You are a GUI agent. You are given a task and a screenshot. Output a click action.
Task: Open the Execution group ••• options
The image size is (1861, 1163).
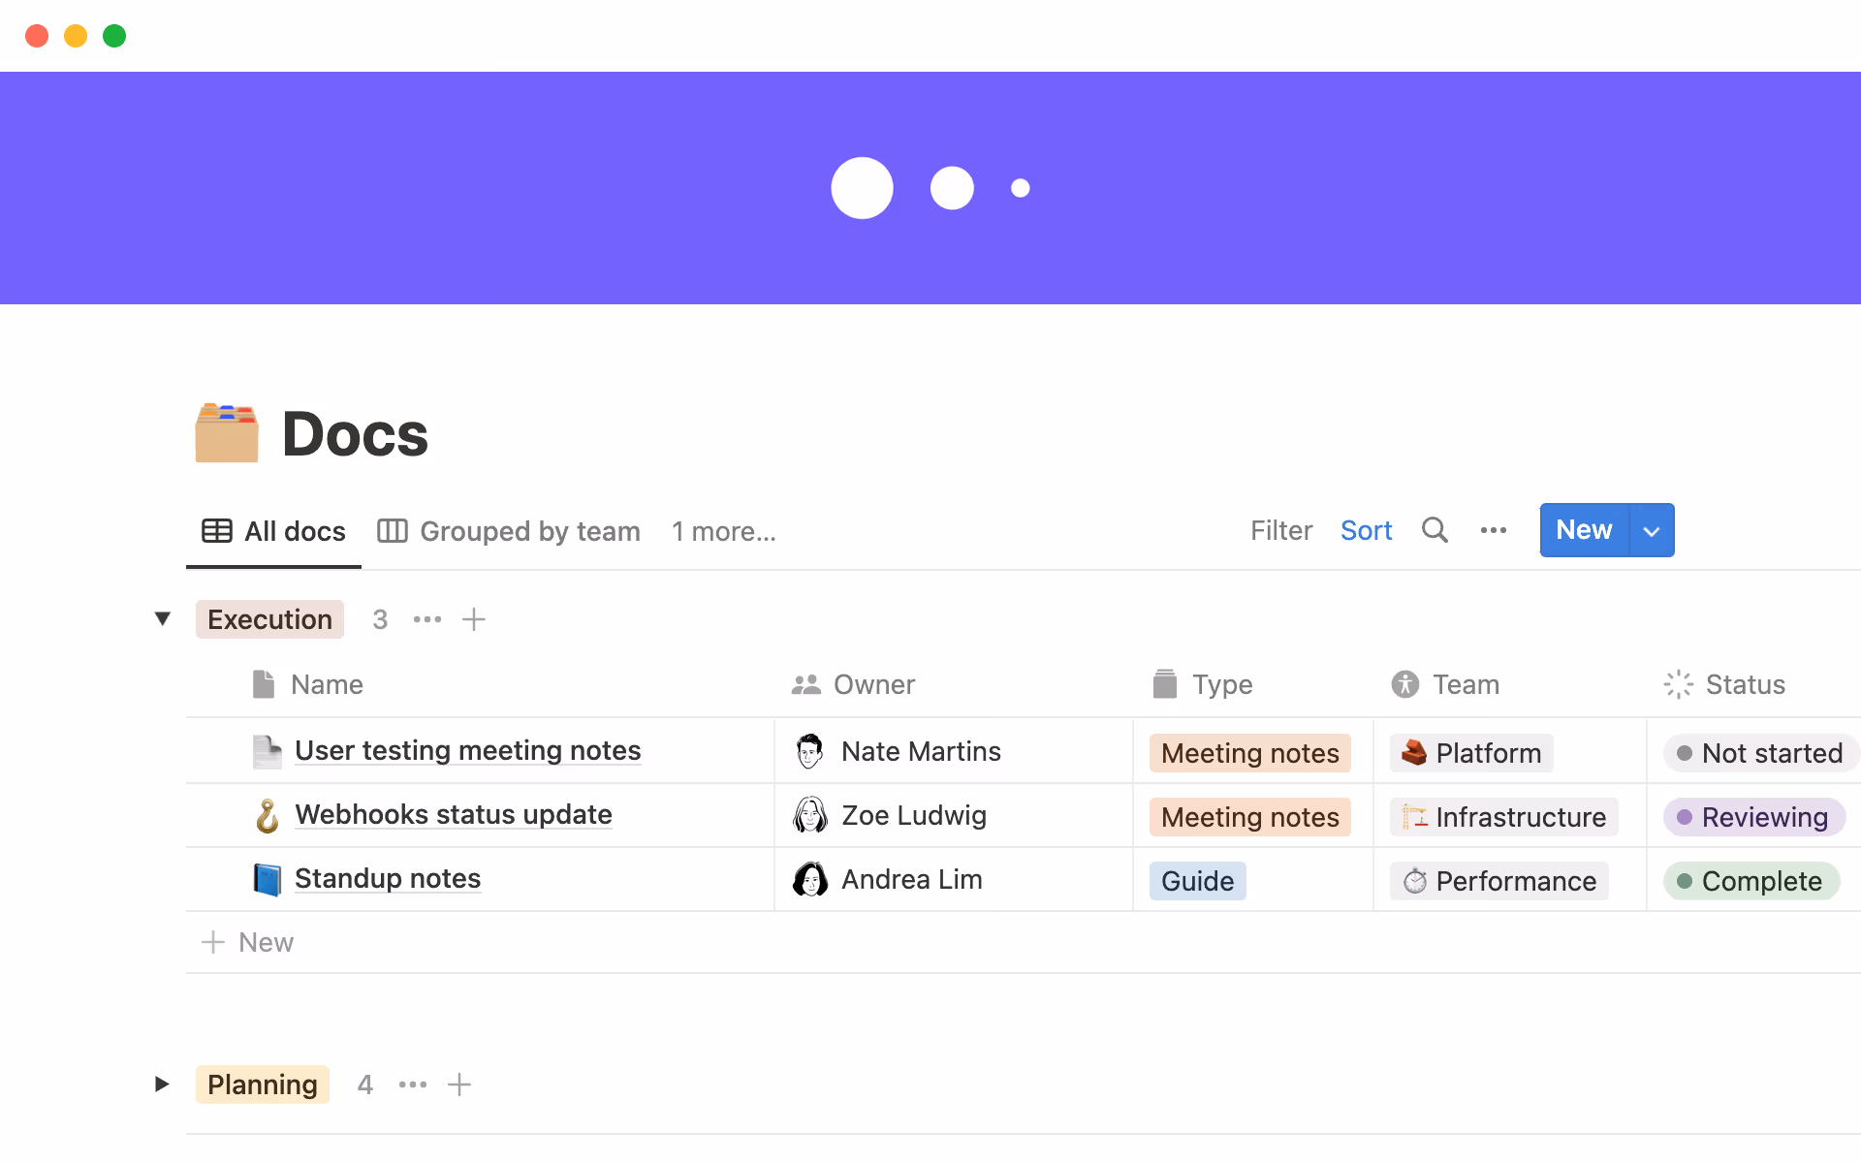click(426, 619)
